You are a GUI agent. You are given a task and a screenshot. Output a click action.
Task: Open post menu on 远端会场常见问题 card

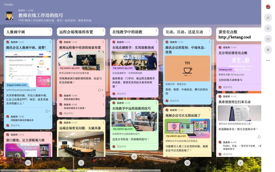coord(103,123)
